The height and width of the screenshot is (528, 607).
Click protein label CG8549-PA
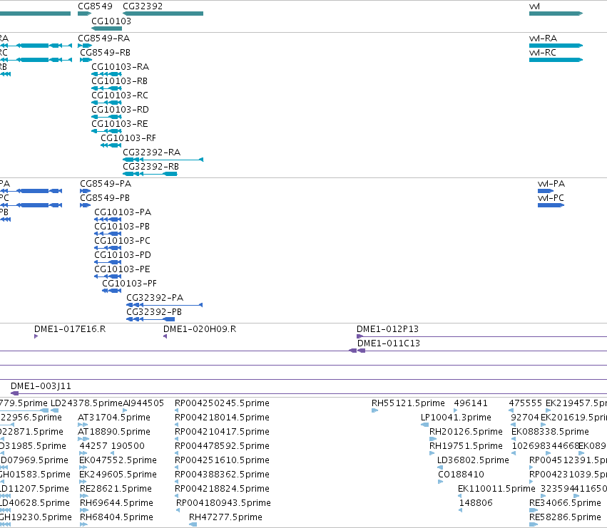coord(106,184)
